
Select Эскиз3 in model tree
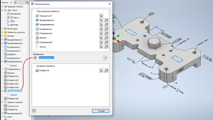(13, 66)
